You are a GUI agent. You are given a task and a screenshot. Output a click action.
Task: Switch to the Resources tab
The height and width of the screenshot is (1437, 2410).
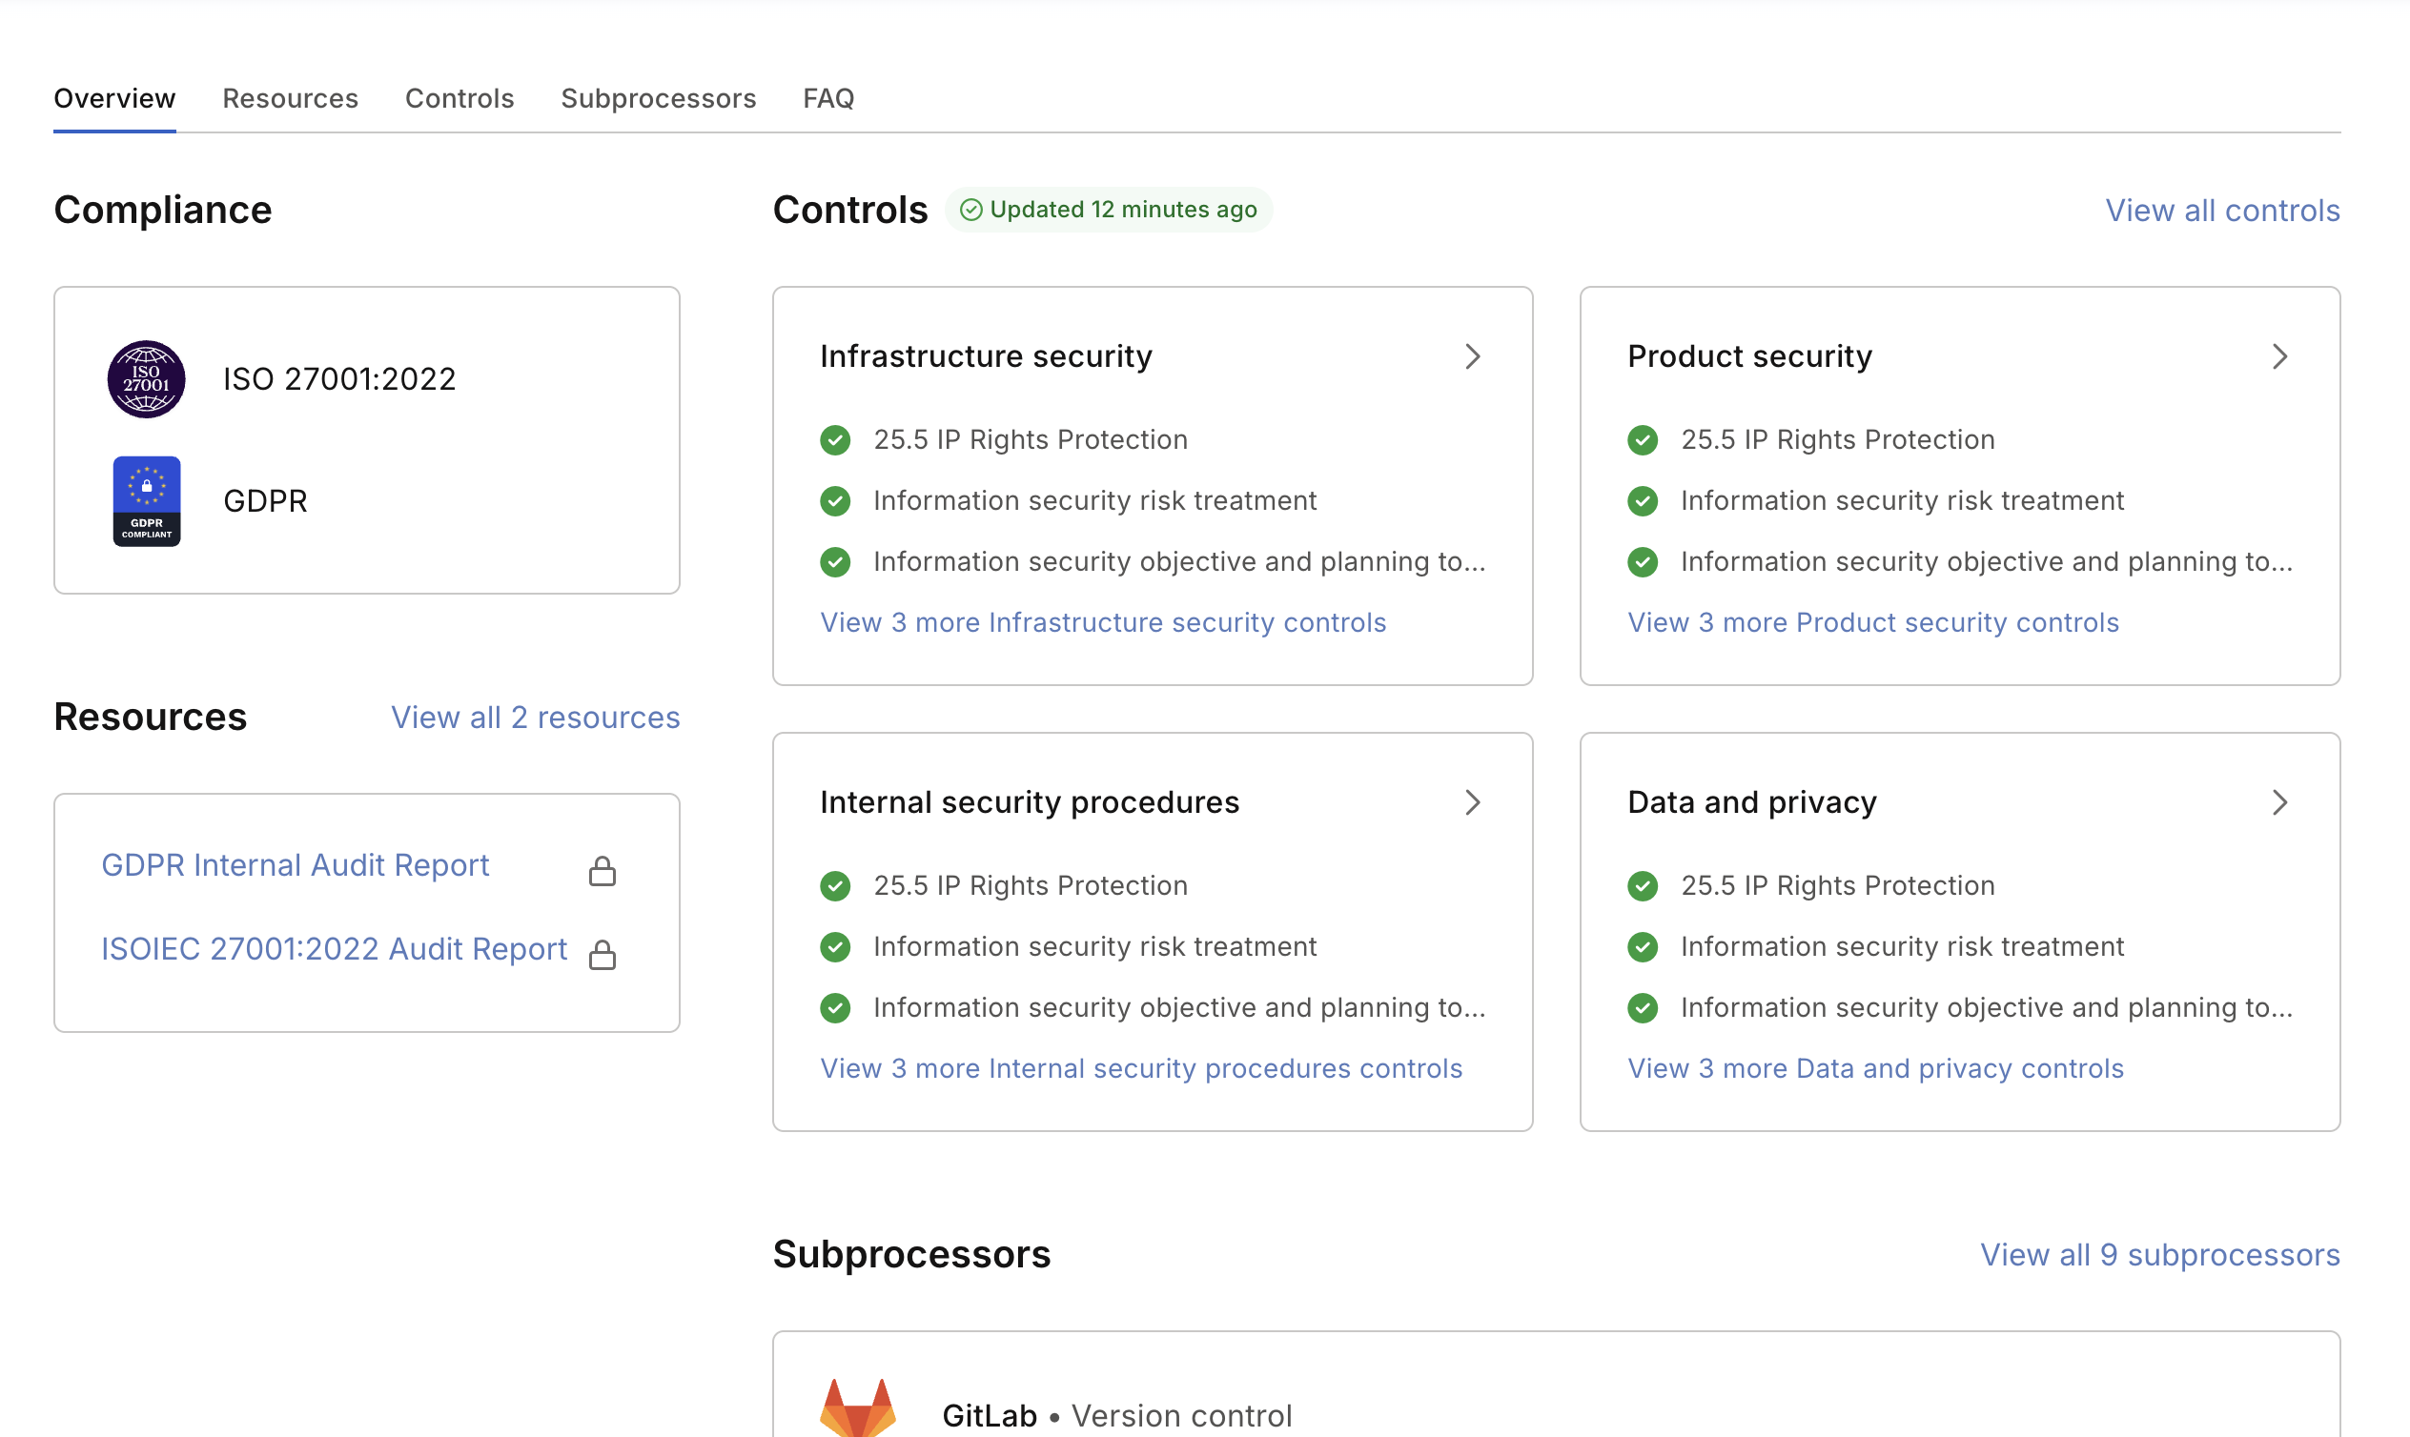pyautogui.click(x=291, y=98)
